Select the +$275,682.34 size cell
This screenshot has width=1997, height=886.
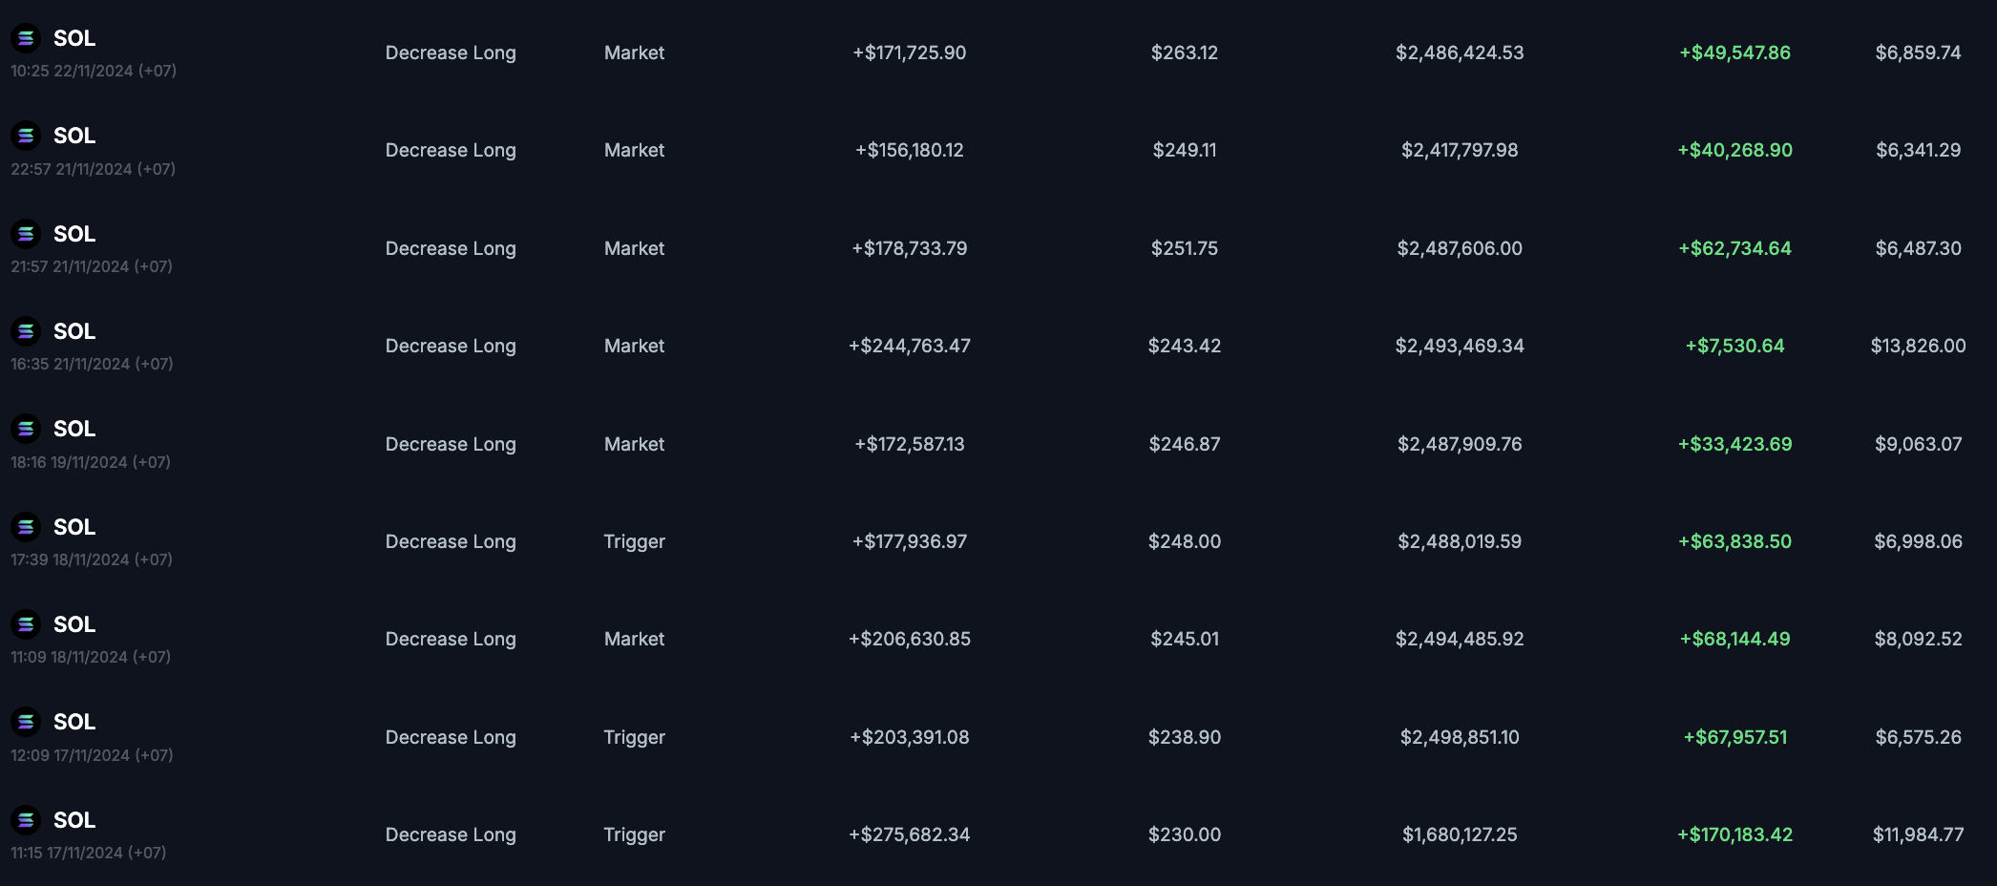909,834
